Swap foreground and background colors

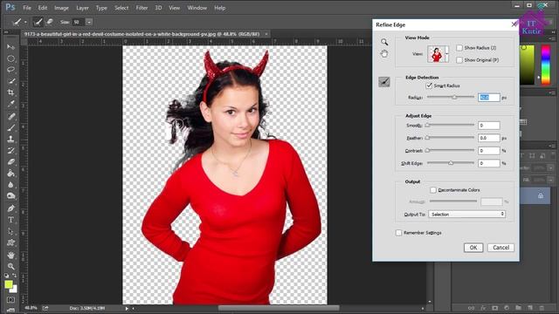[x=15, y=276]
